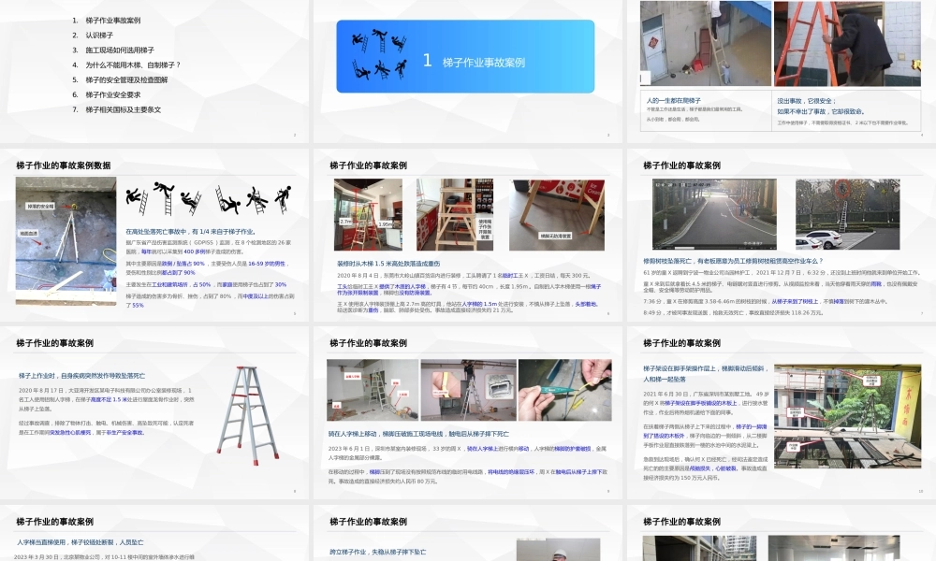Click the red wooden ladder shop photo
The height and width of the screenshot is (561, 936).
pyautogui.click(x=368, y=215)
